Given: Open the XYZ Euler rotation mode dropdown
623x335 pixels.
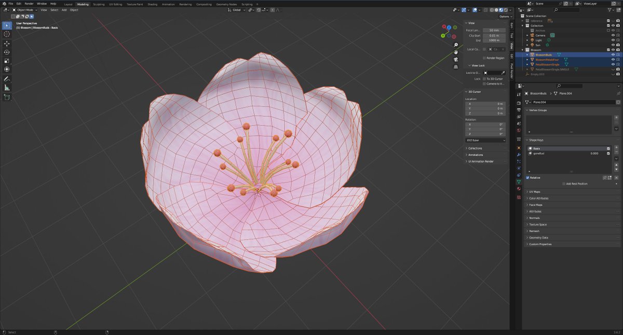Looking at the screenshot, I should pos(485,140).
